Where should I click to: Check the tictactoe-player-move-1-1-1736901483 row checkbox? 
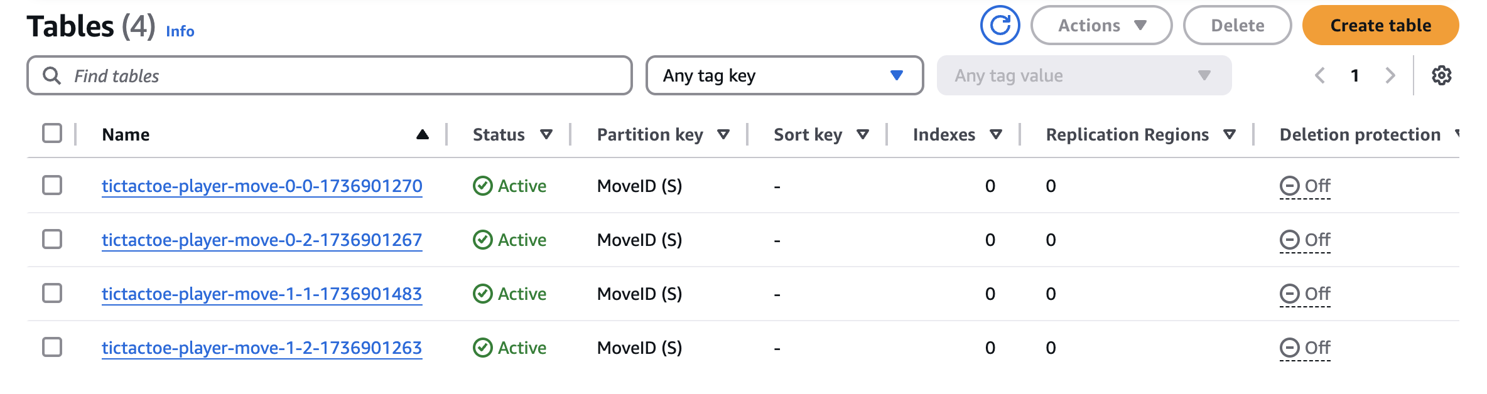(x=52, y=294)
